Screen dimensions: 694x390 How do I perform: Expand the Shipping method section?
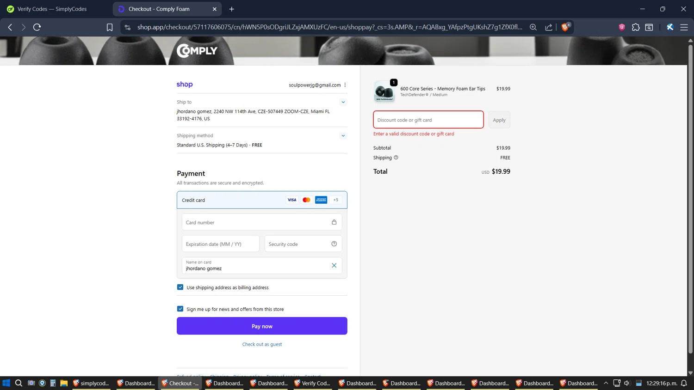343,136
